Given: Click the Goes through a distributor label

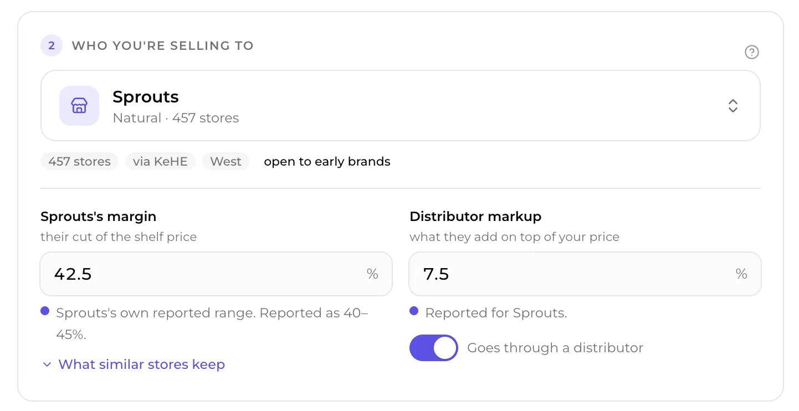Looking at the screenshot, I should click(x=555, y=348).
